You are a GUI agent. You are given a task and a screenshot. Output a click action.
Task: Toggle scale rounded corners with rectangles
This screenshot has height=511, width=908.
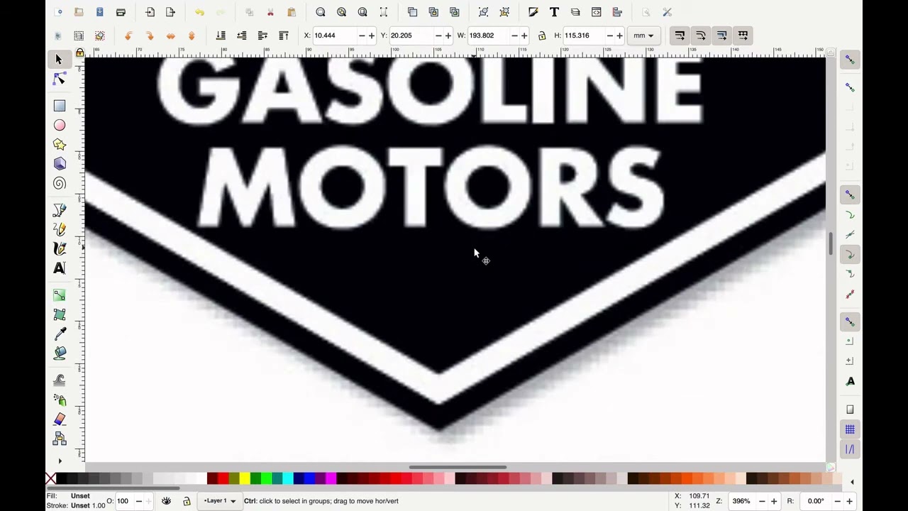701,35
